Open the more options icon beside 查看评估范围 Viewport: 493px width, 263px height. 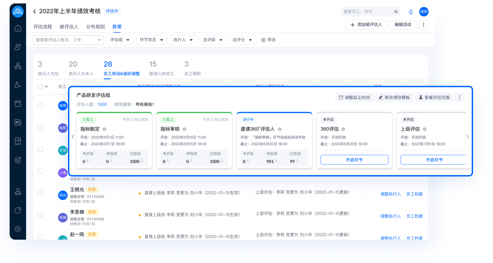point(459,97)
